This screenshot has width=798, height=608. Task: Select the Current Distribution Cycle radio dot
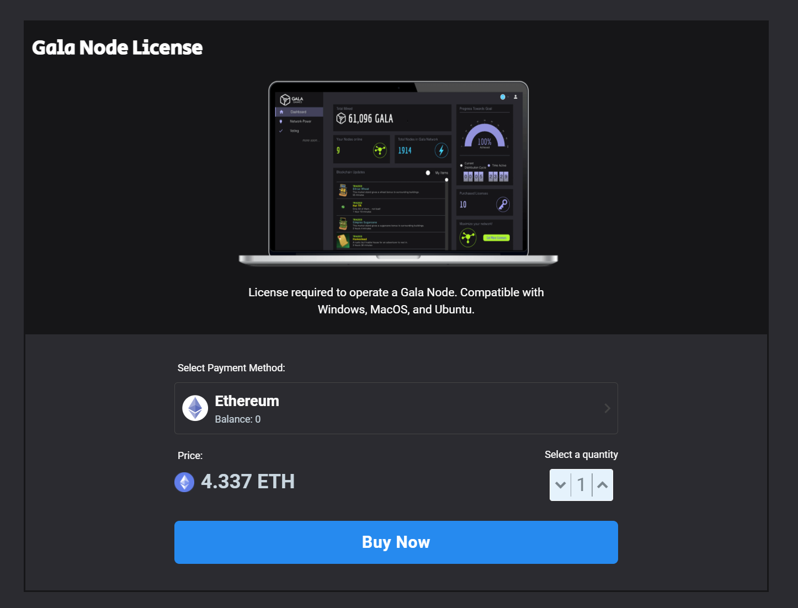(461, 166)
